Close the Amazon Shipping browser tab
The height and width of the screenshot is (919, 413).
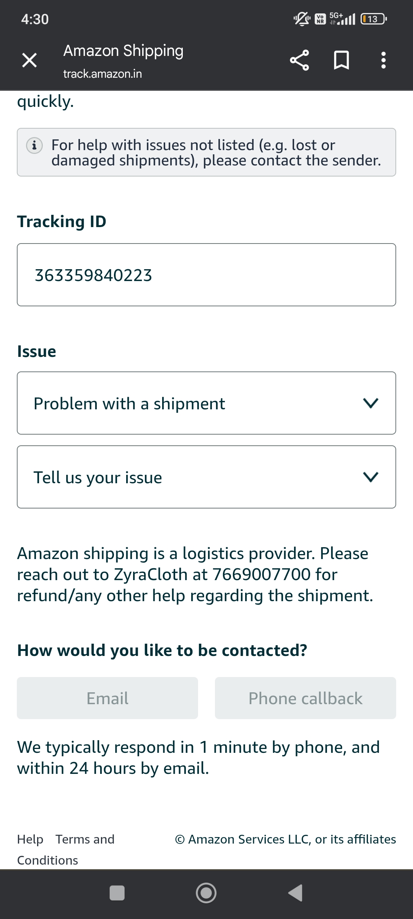pos(29,60)
